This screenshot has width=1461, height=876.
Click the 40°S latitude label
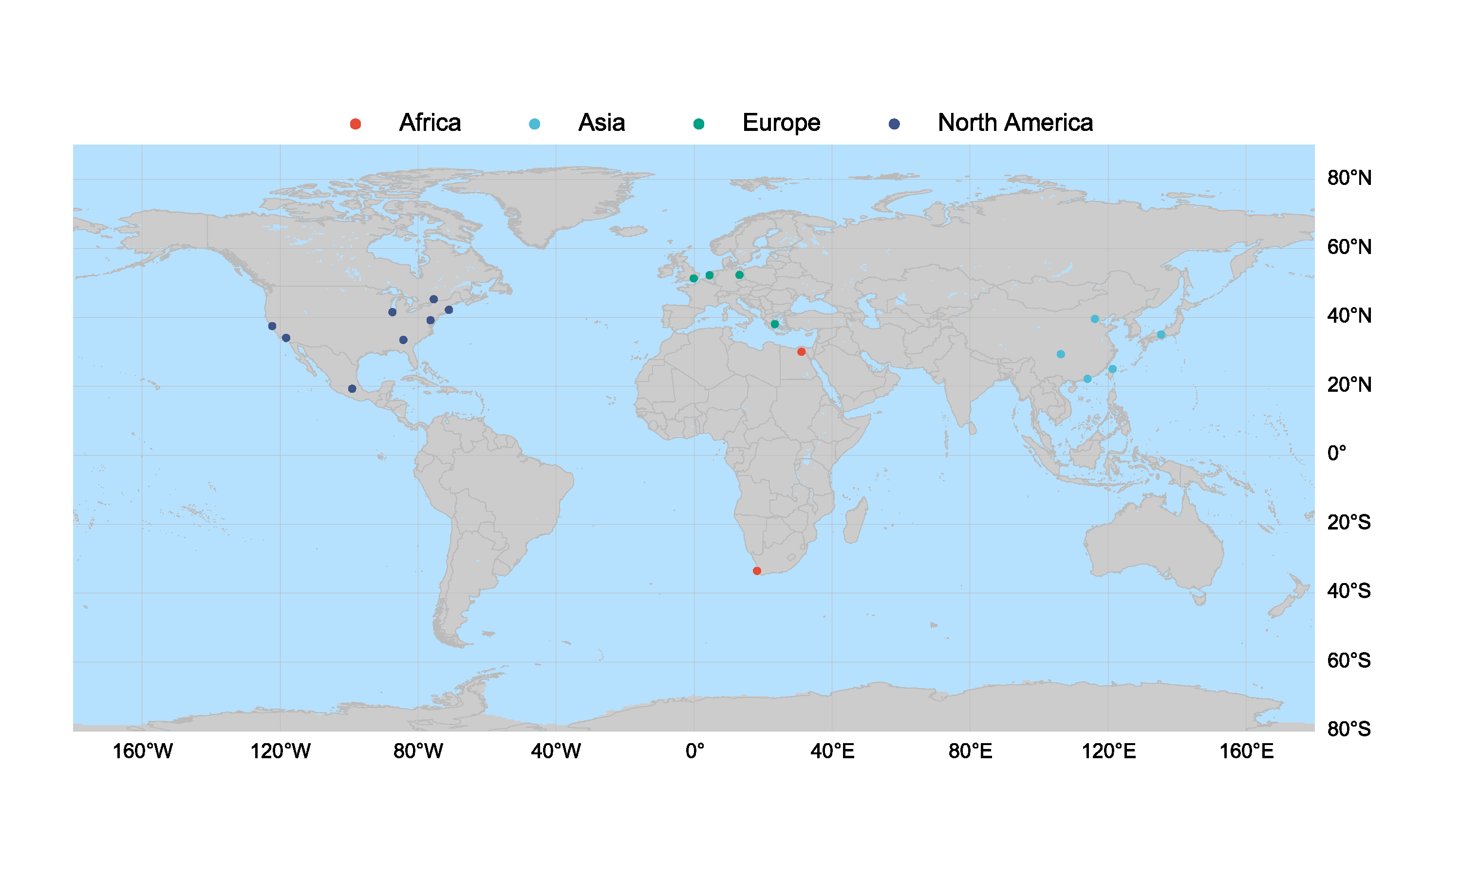(1349, 591)
